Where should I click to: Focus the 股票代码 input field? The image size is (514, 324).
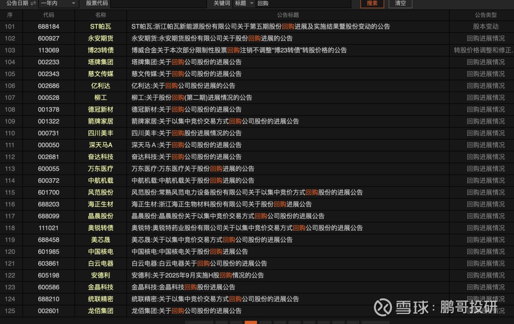point(159,3)
